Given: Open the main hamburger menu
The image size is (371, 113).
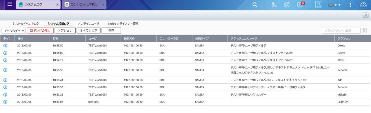Looking at the screenshot, I should tap(10, 4).
